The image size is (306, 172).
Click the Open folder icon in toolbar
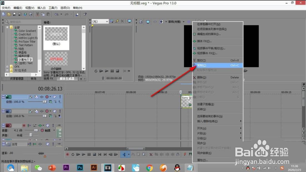coord(9,14)
